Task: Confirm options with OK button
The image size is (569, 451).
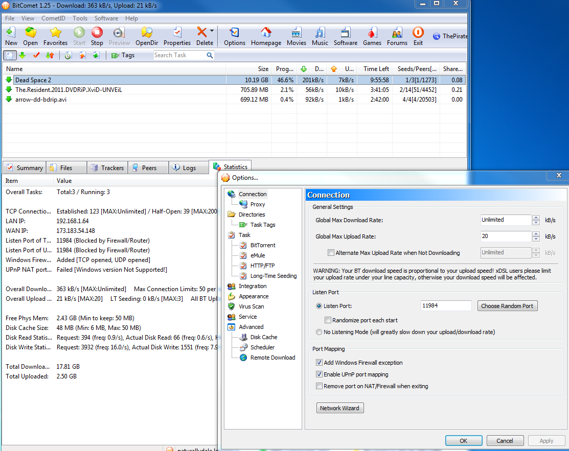Action: tap(463, 441)
